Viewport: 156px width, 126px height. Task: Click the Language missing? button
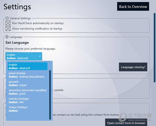[133, 67]
